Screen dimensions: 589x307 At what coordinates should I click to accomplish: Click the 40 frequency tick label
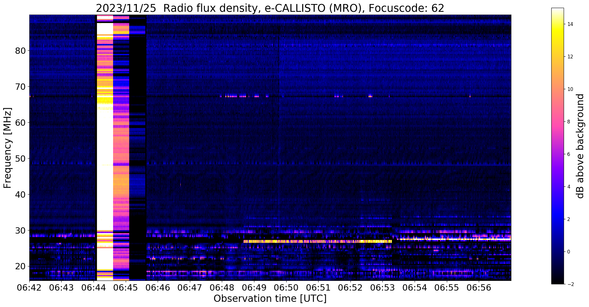(20, 195)
